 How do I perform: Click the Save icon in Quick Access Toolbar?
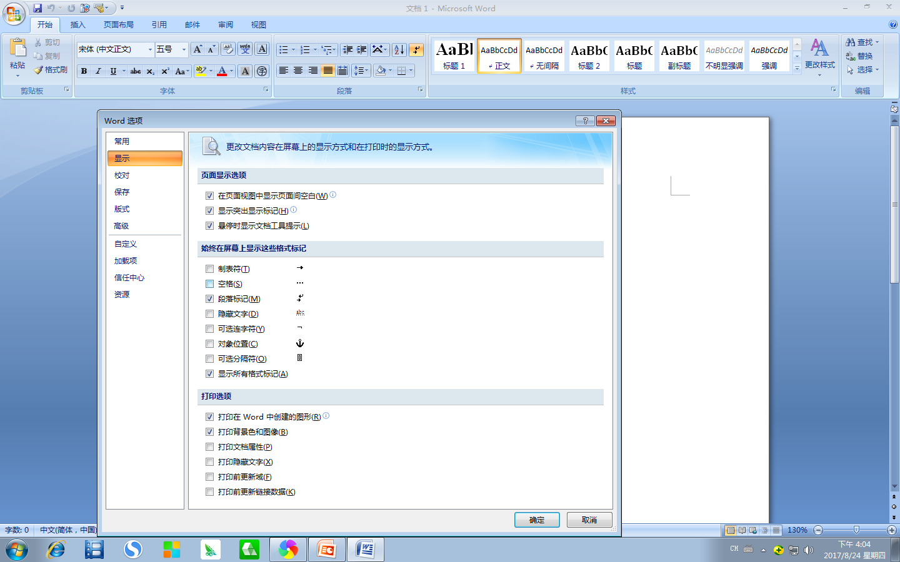37,8
